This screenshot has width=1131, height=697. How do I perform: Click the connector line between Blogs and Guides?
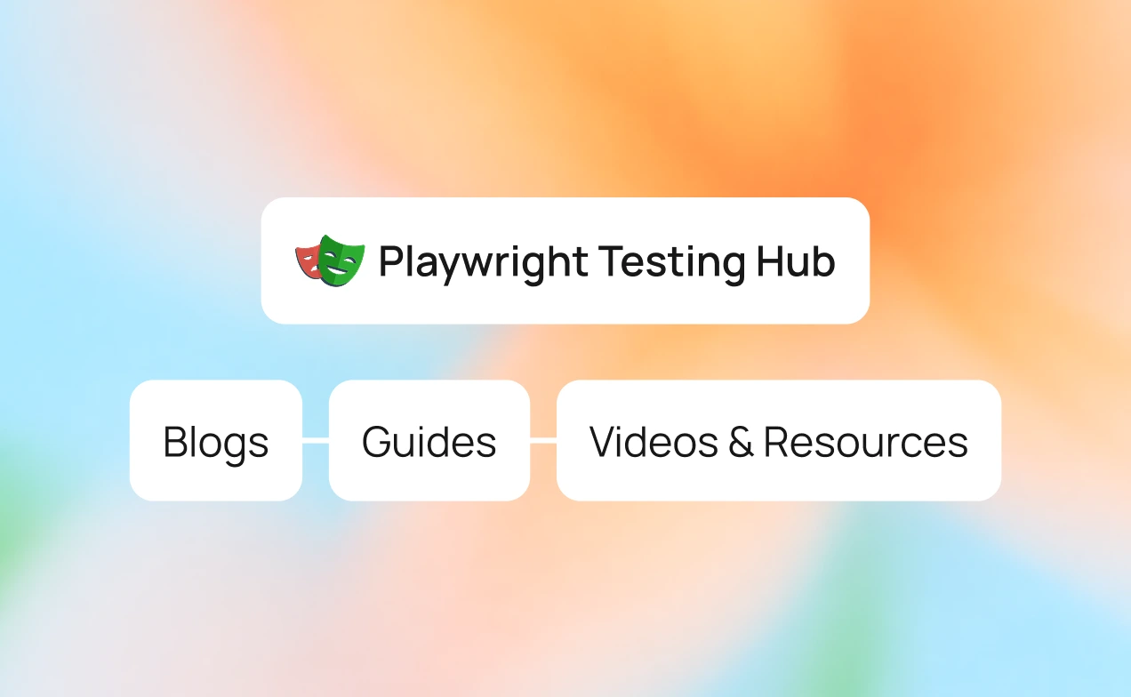click(316, 440)
